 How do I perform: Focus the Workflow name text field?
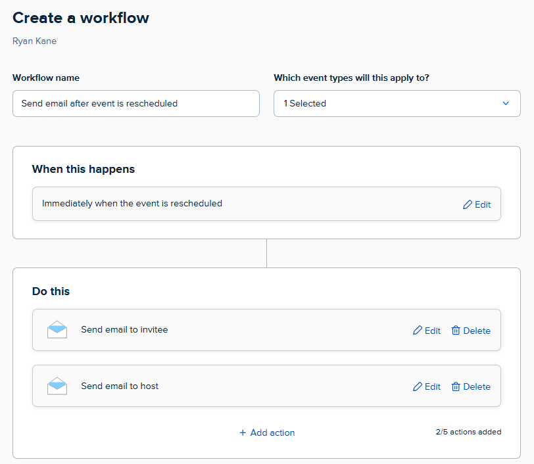click(135, 103)
